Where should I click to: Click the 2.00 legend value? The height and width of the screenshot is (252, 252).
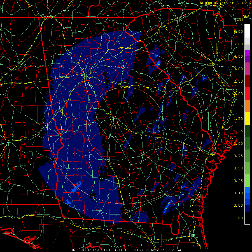[x=238, y=94]
